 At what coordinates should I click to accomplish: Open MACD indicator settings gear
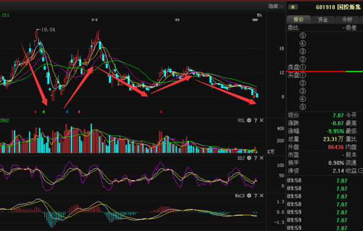tap(249, 195)
